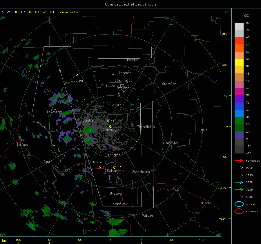Click the 57 dBZ scale value
The height and width of the screenshot is (244, 261).
coord(248,52)
